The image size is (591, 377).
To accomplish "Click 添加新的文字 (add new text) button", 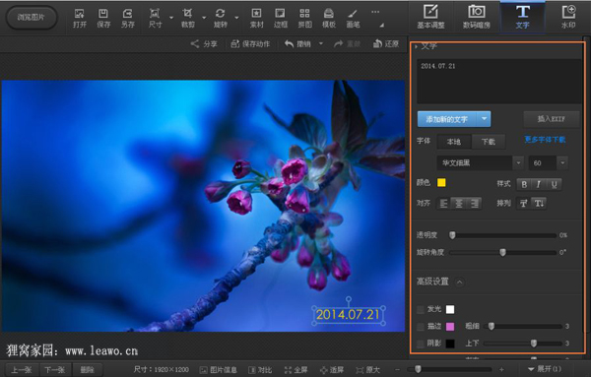I will pyautogui.click(x=447, y=119).
